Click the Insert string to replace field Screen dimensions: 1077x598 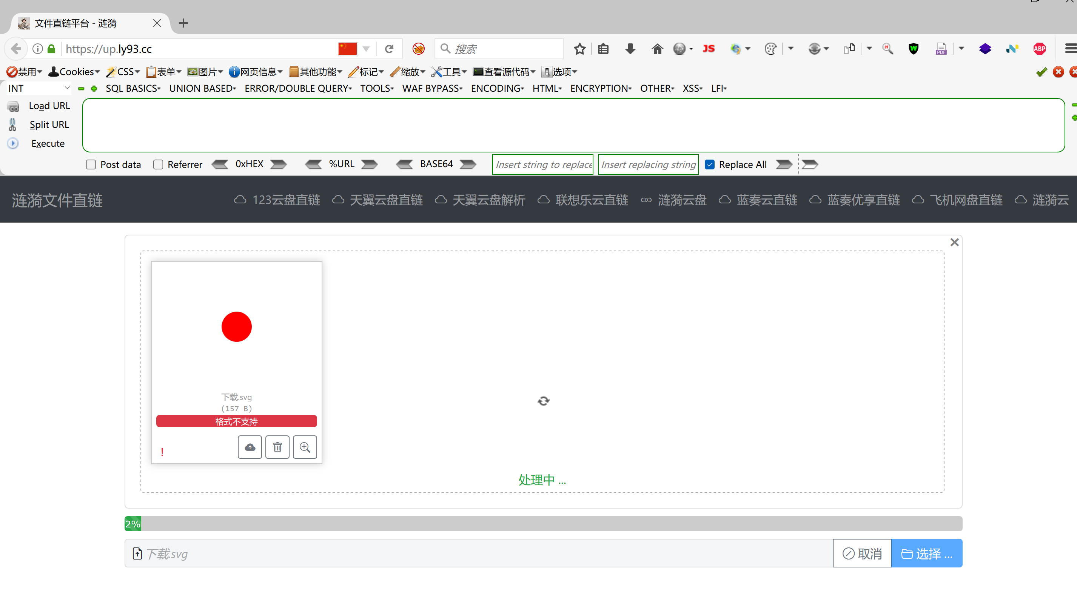pos(543,164)
